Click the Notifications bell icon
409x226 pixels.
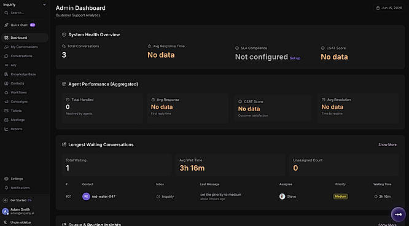pos(6,188)
